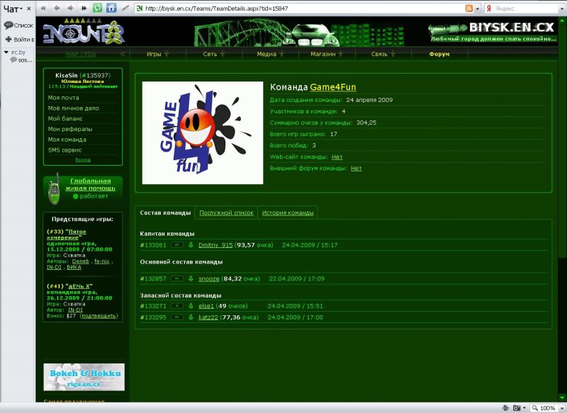The image size is (567, 413).
Task: Open the Чат panel dropdown
Action: [13, 9]
